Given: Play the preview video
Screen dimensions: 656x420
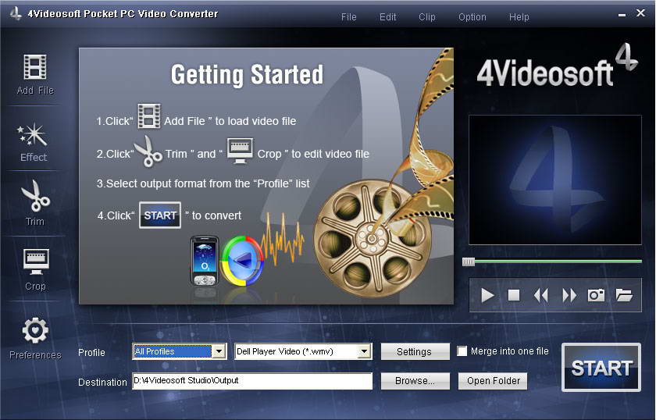Looking at the screenshot, I should (x=487, y=295).
